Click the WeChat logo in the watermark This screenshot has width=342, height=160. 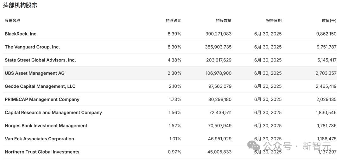point(254,146)
